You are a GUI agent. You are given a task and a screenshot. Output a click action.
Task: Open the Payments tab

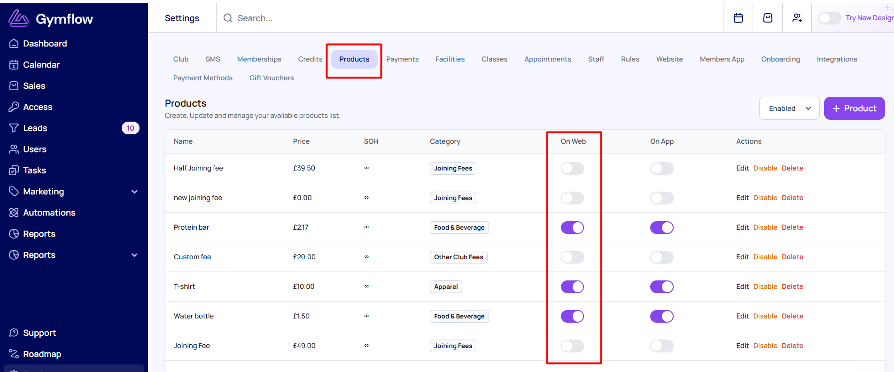402,59
